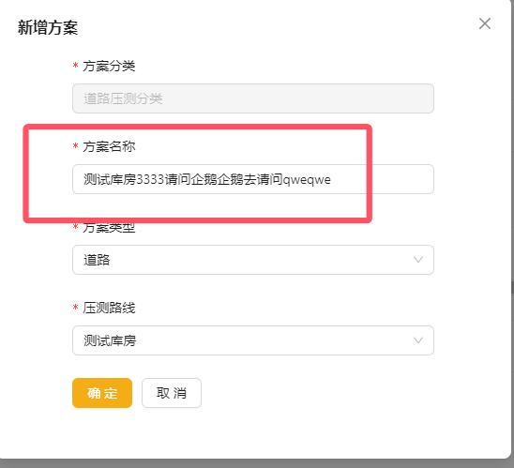Click the partially hidden 方案类型 label

(x=109, y=228)
